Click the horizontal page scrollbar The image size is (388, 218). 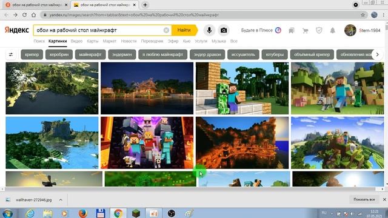tap(190, 189)
